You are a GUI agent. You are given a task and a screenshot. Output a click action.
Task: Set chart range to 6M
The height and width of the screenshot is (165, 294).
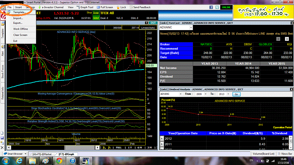tap(140, 148)
